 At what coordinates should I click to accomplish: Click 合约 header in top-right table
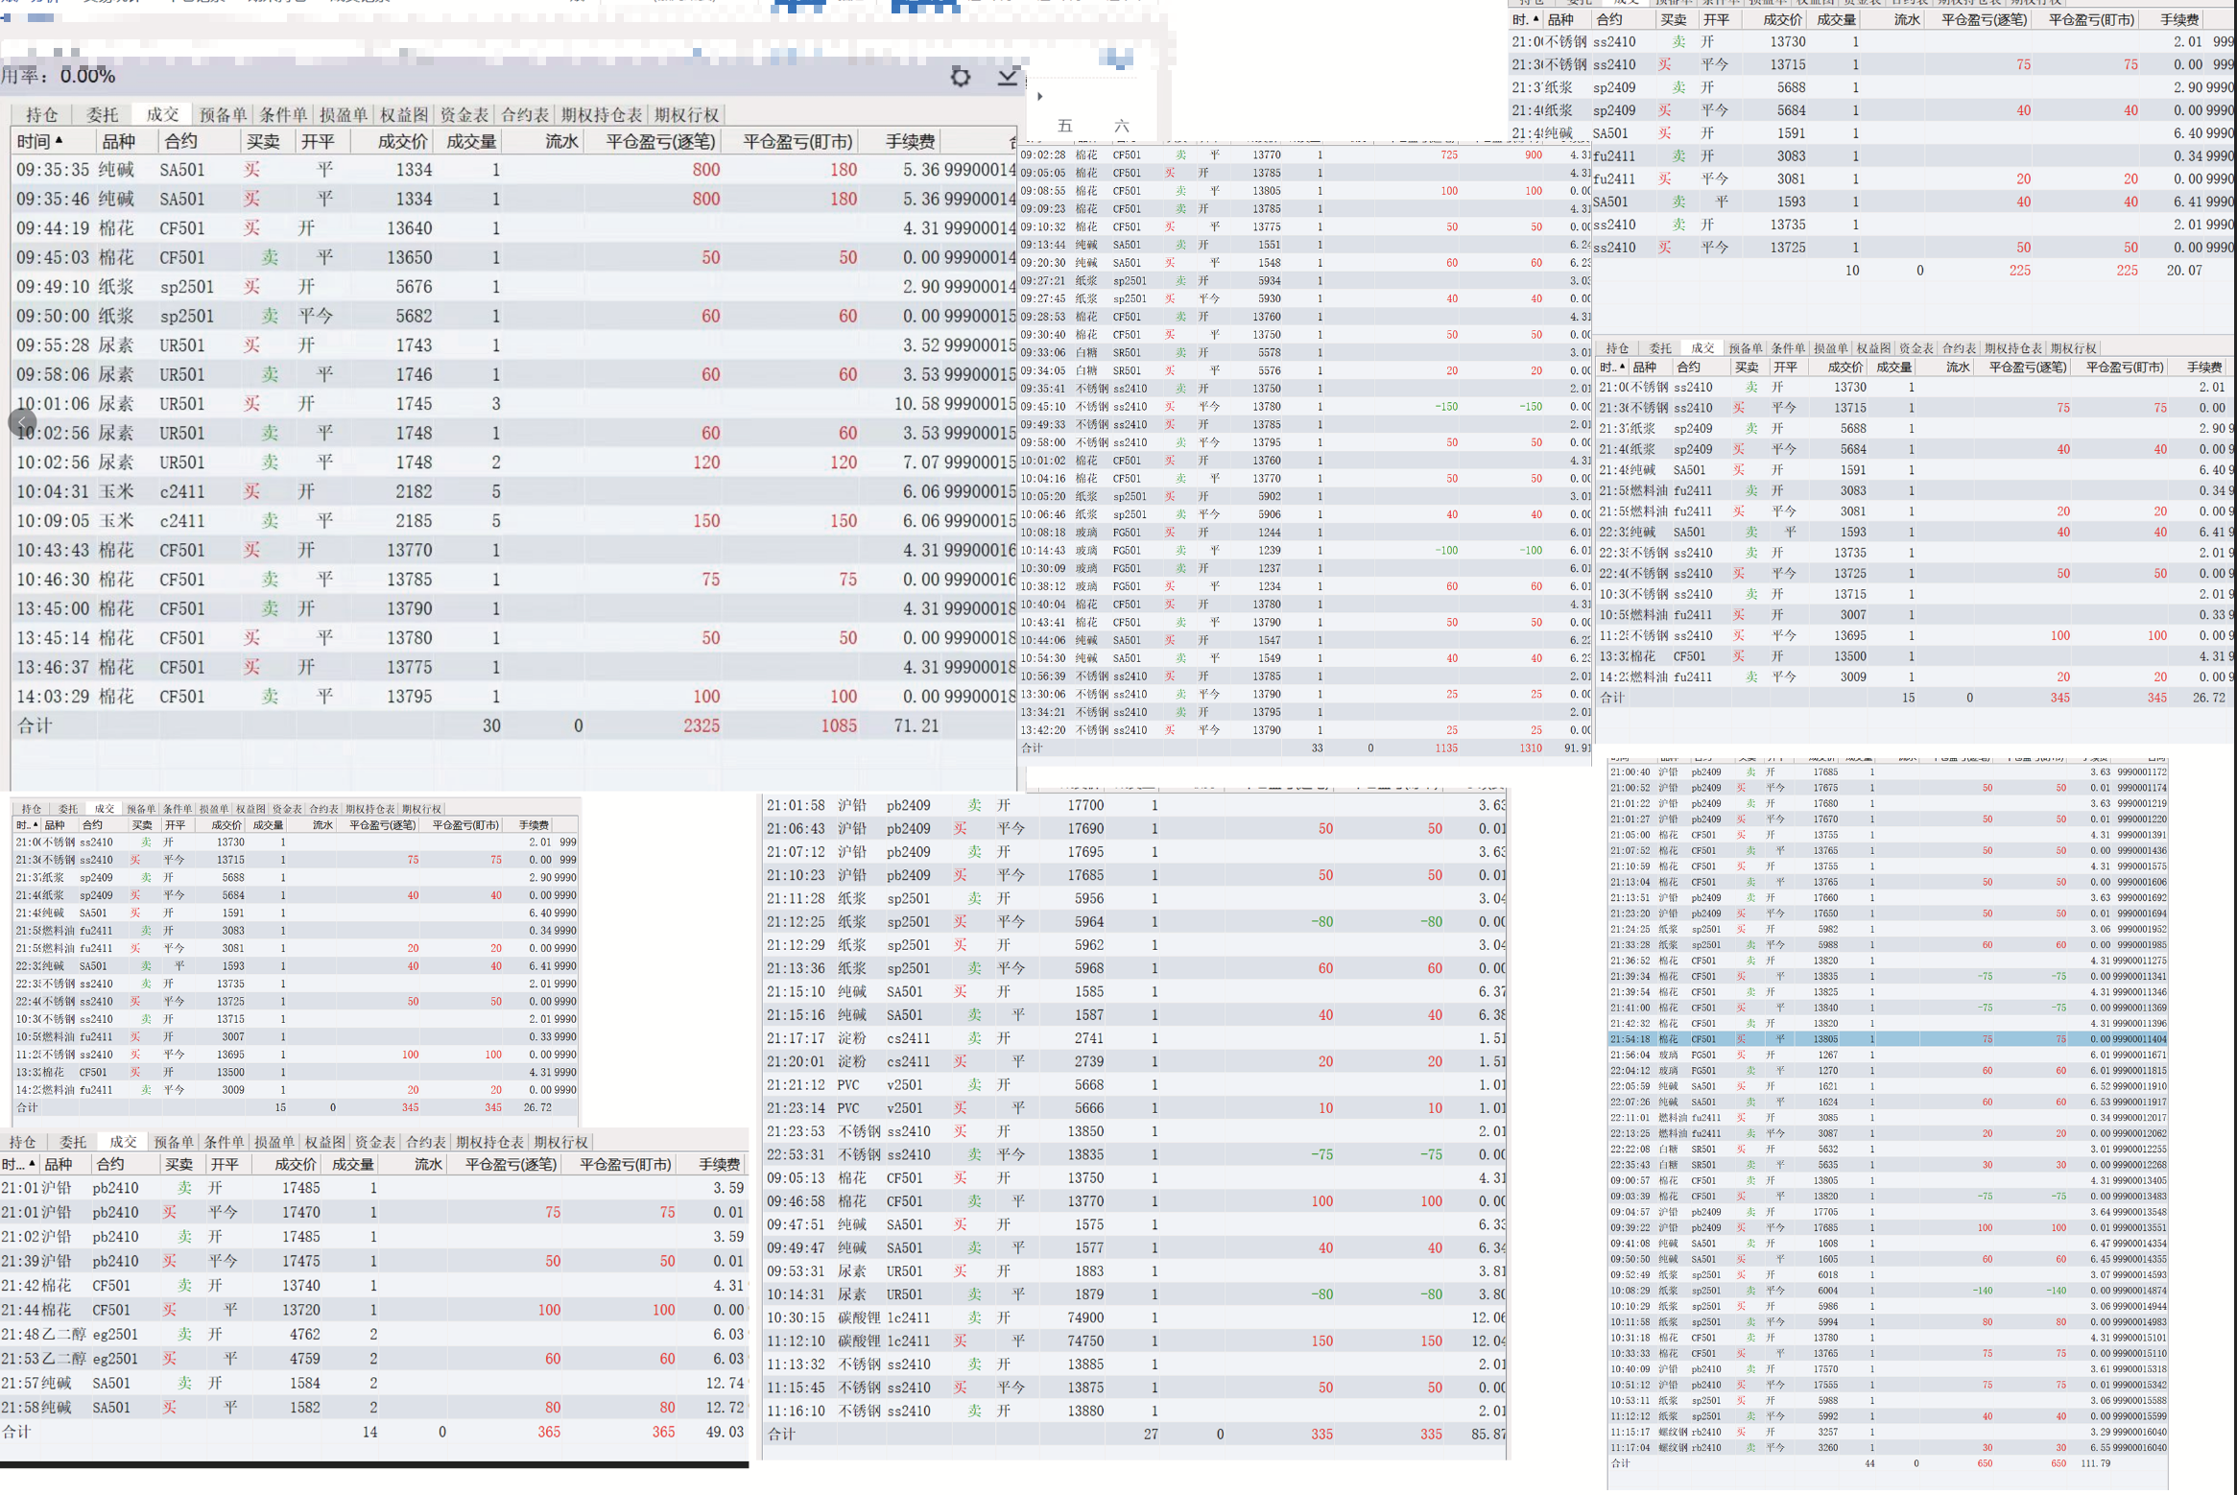(1609, 19)
